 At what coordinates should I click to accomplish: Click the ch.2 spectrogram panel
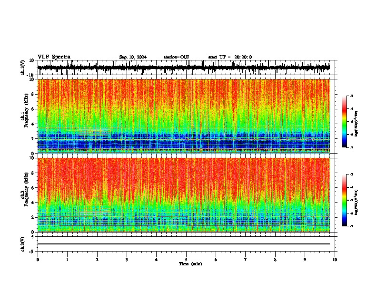(183, 195)
